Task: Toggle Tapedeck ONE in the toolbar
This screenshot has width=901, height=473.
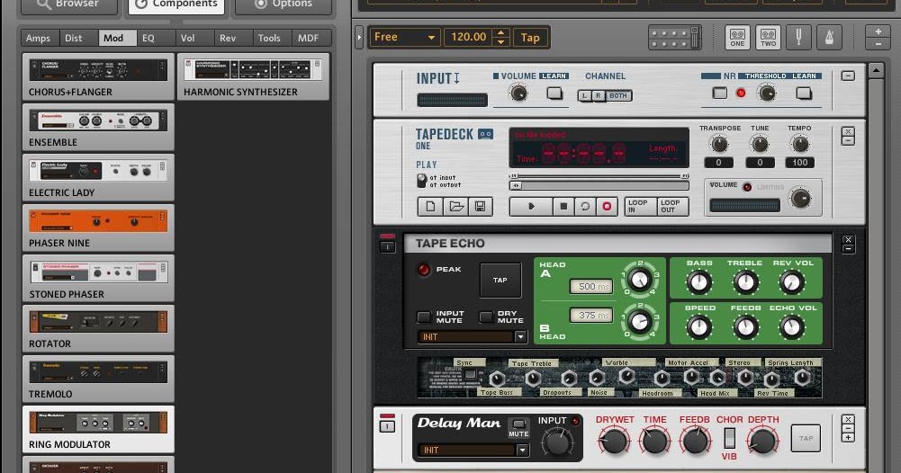Action: (x=737, y=37)
